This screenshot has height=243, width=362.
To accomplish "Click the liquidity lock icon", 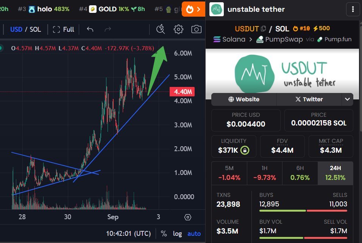I will tap(245, 150).
